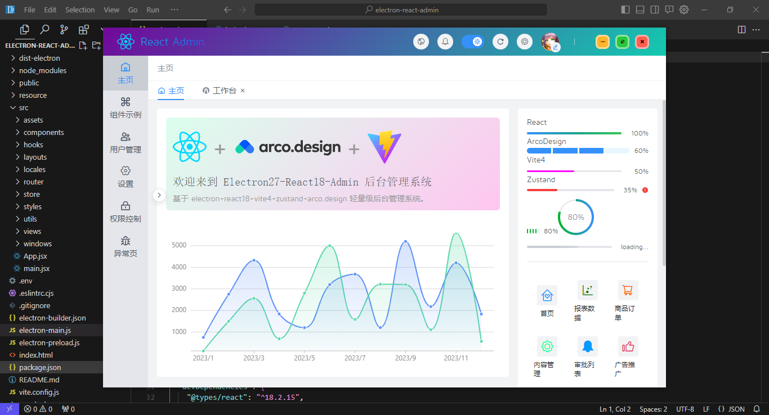Click the split editor icon in VS Code

[x=742, y=29]
